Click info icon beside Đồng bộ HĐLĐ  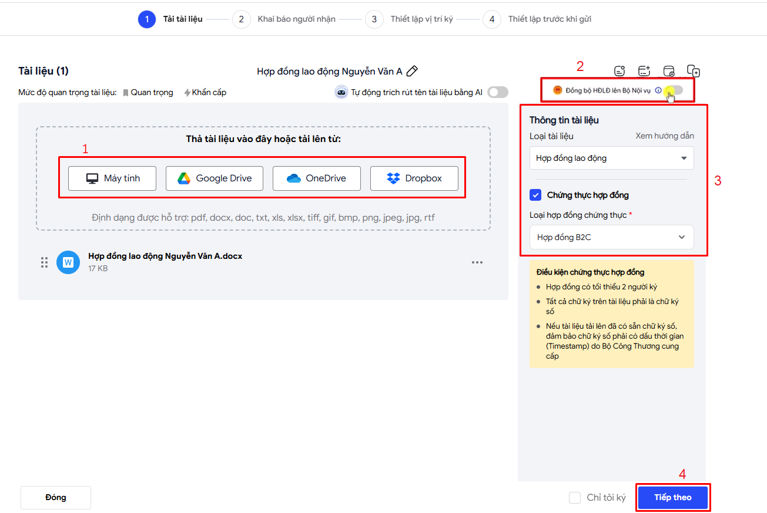tap(658, 90)
